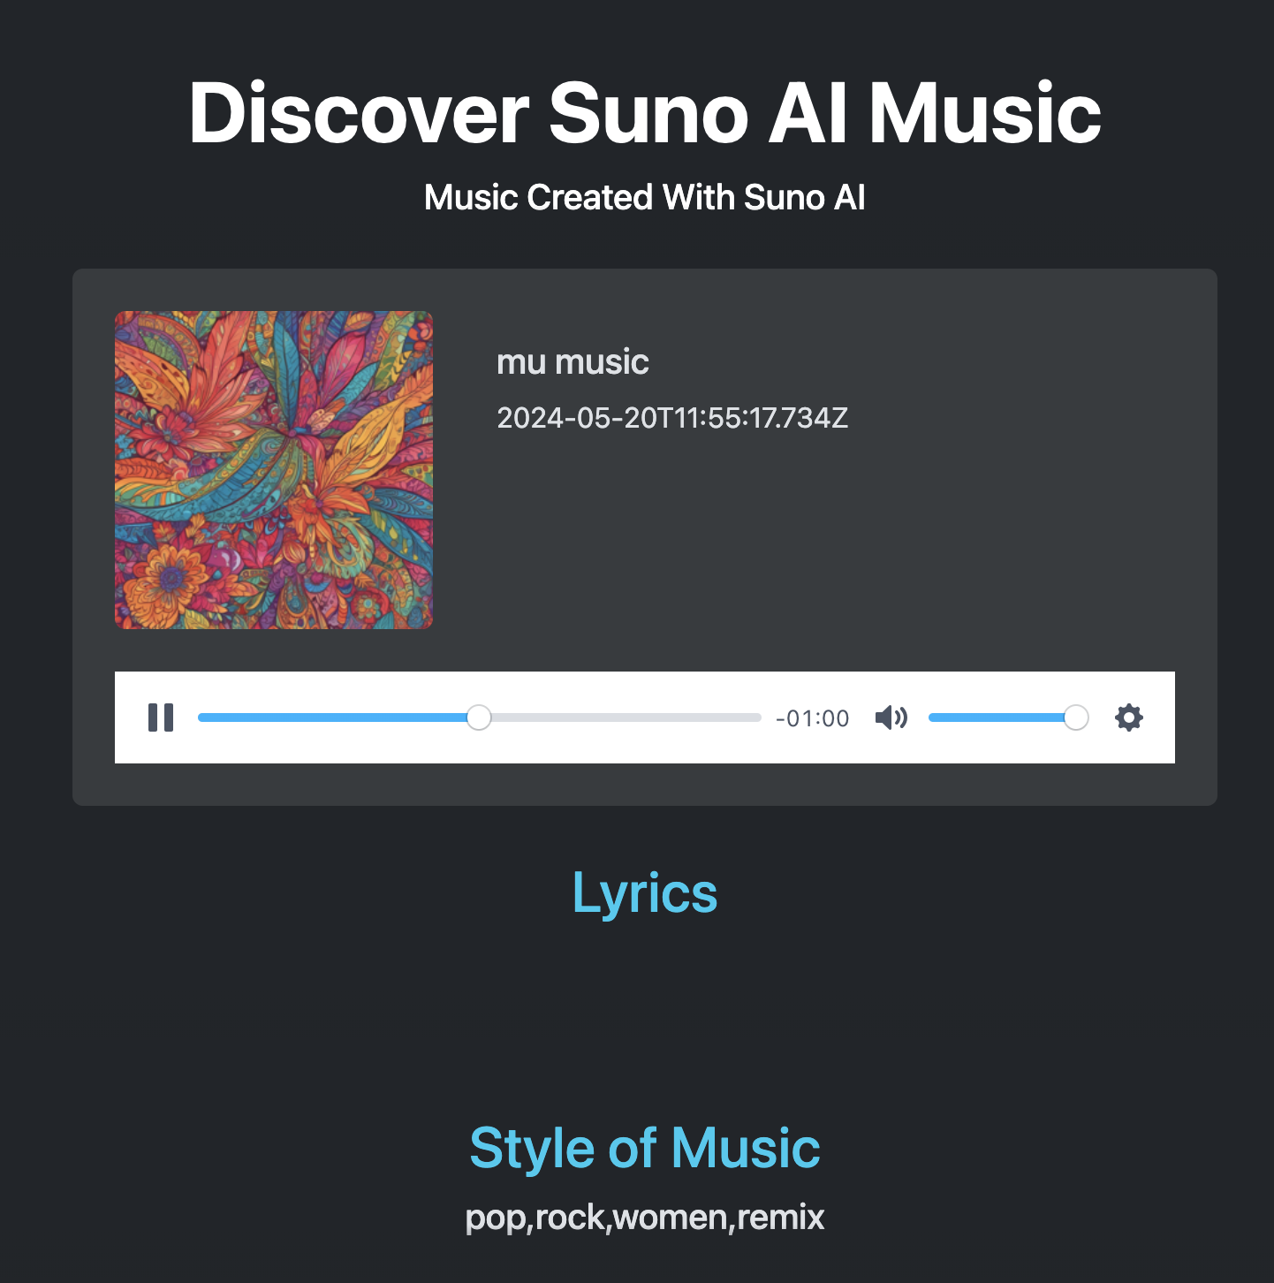The width and height of the screenshot is (1274, 1283).
Task: Select the 2024-05-20T11:55:17.734Z timestamp text
Action: click(x=672, y=417)
